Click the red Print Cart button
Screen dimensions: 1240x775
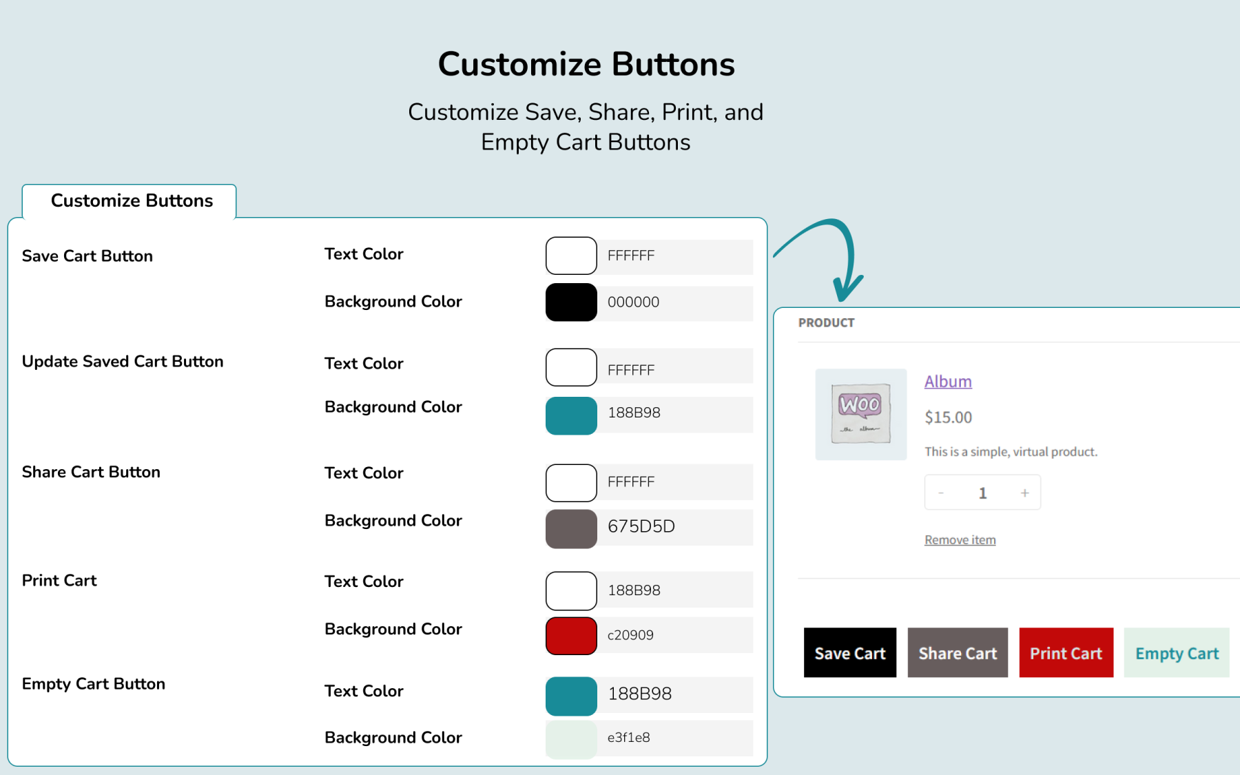pos(1066,652)
